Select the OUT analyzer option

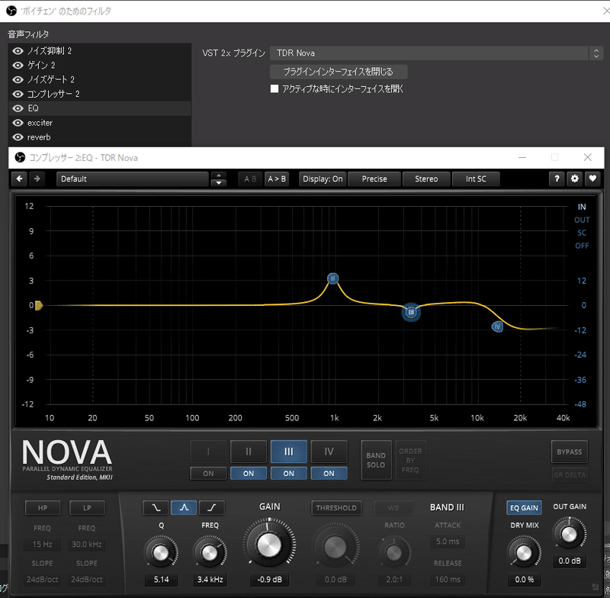(582, 220)
